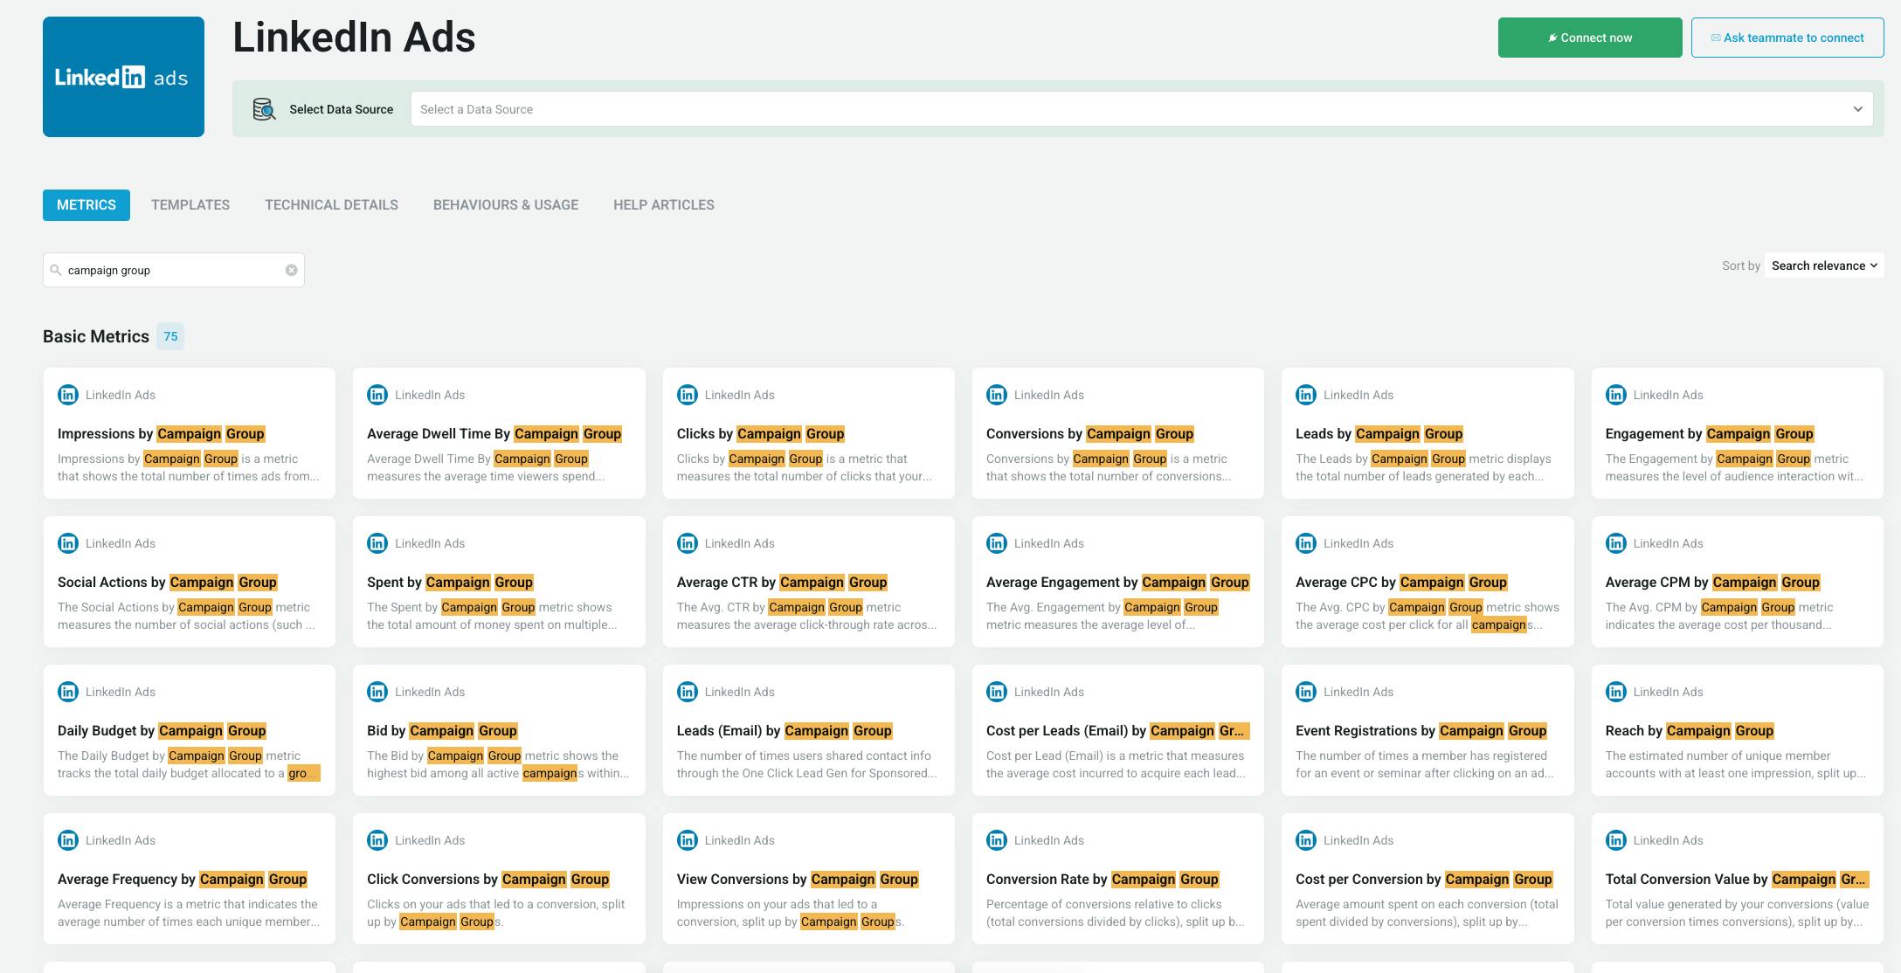This screenshot has height=973, width=1901.
Task: Click LinkedIn icon on Impressions card
Action: [68, 395]
